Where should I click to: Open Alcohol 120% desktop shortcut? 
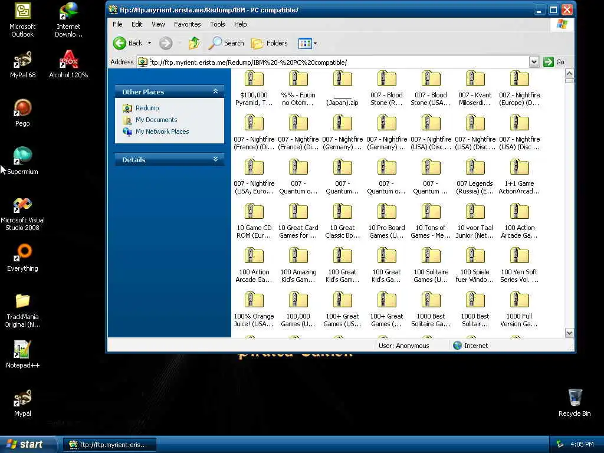[x=68, y=64]
